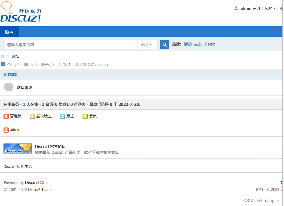
Task: Click admin username in top bar
Action: tap(245, 8)
